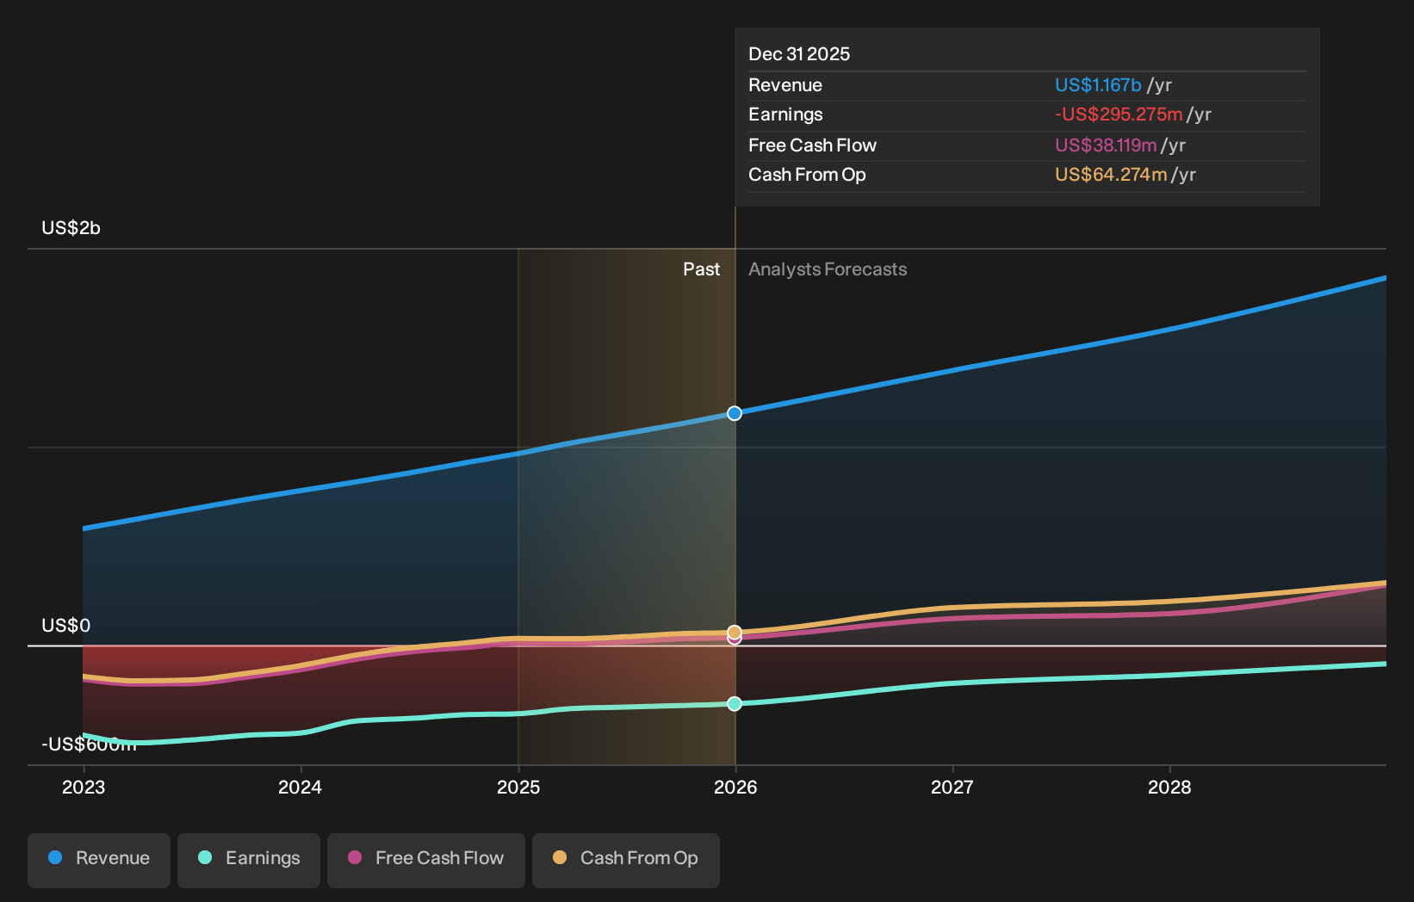Select the teal Earnings data point marker

(735, 703)
